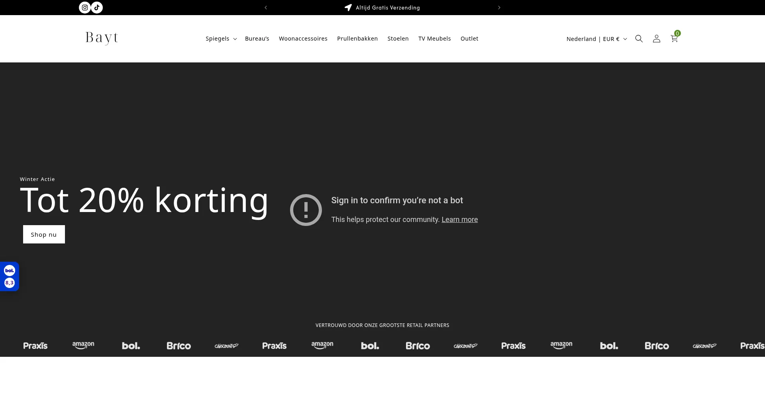Open the Nederland | EUR € country selector
This screenshot has height=395, width=765.
coord(596,39)
